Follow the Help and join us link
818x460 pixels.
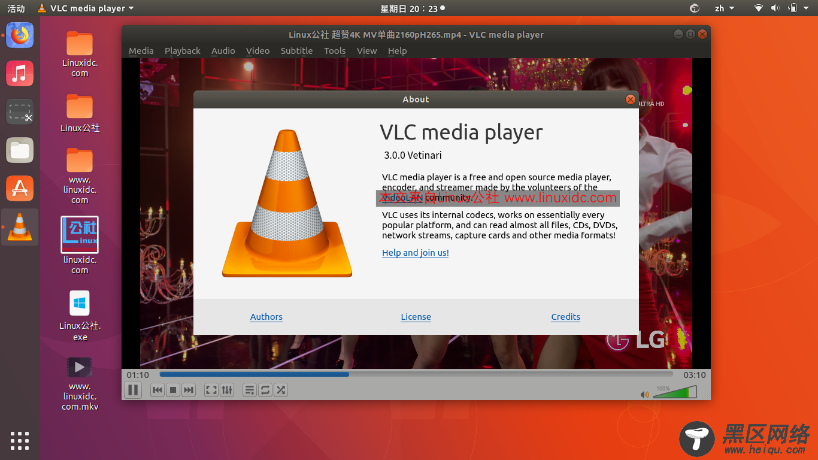[416, 253]
